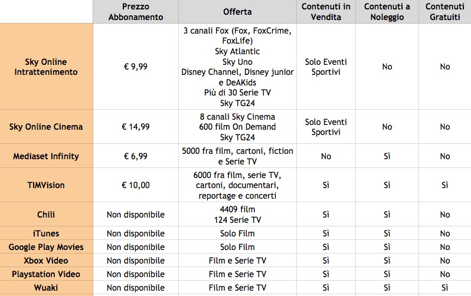Click the "iTunes" row label

tap(46, 233)
